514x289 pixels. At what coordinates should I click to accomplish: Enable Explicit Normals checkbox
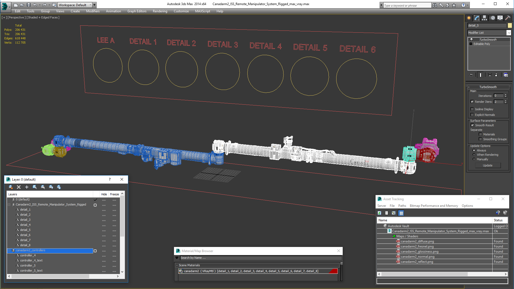(x=472, y=115)
